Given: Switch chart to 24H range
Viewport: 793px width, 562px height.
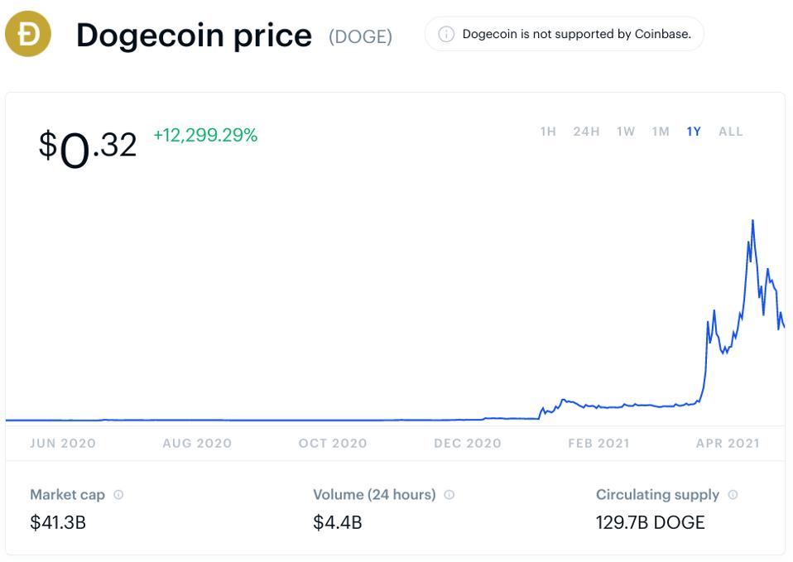Looking at the screenshot, I should 586,132.
